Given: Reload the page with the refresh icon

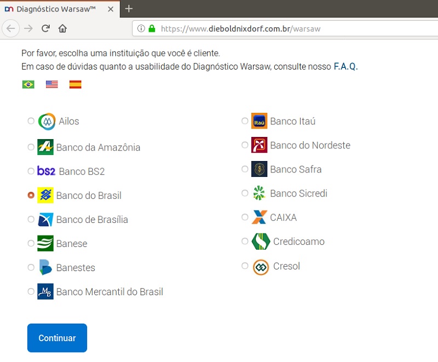Looking at the screenshot, I should click(x=45, y=28).
